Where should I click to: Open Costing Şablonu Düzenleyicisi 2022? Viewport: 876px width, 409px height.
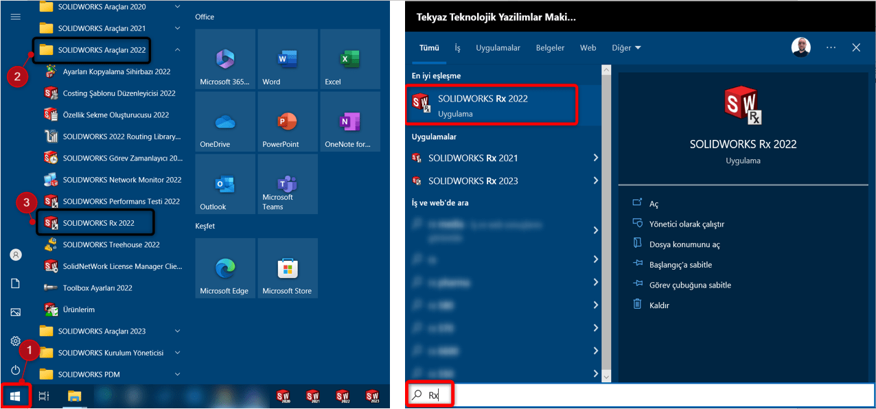point(110,93)
